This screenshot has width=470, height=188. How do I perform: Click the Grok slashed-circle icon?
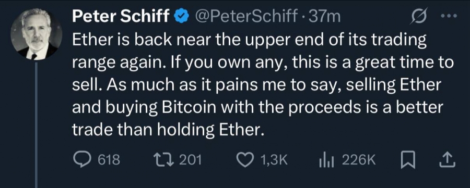[419, 17]
